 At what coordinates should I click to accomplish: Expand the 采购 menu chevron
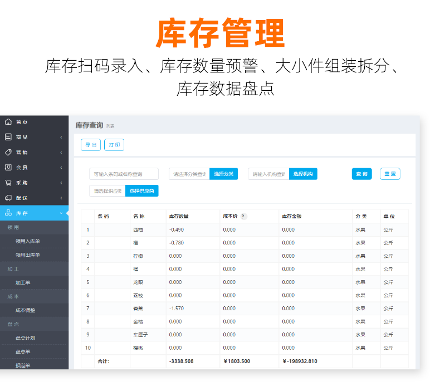61,183
